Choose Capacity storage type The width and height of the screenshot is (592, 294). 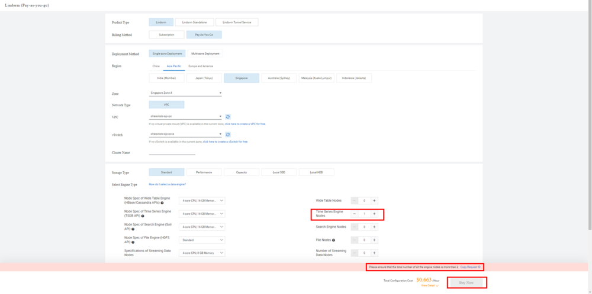pyautogui.click(x=242, y=172)
